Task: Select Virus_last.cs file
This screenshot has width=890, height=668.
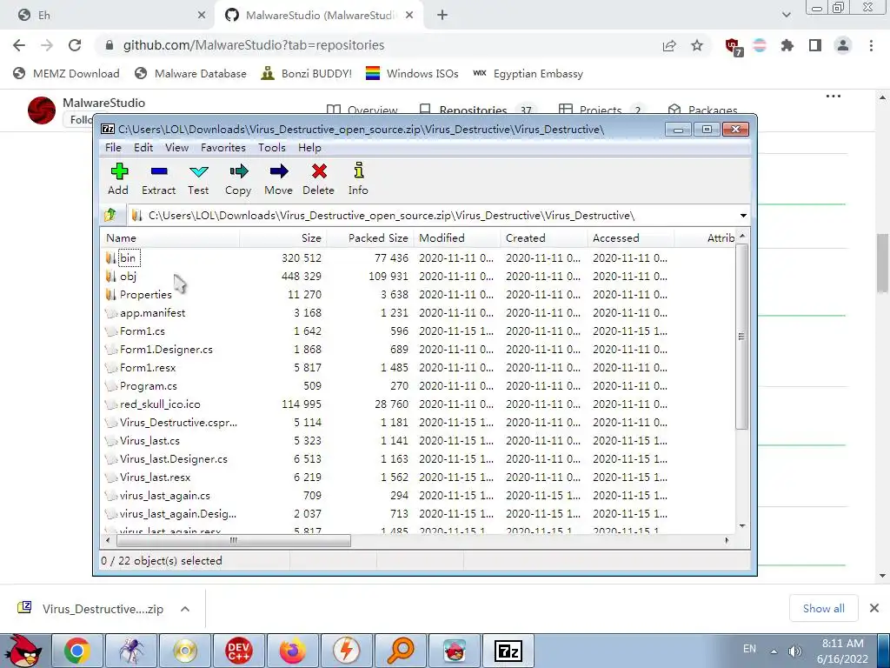Action: 149,441
